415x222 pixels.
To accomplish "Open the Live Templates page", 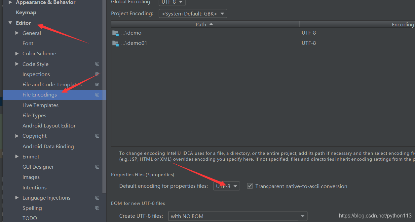I will pos(40,105).
